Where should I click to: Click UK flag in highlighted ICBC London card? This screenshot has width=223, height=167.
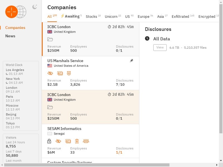tap(50, 100)
